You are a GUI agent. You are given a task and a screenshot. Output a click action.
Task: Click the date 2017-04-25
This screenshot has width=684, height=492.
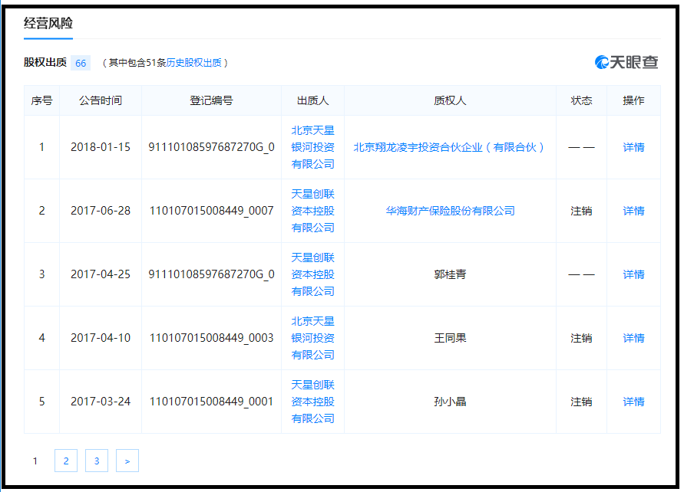coord(101,274)
